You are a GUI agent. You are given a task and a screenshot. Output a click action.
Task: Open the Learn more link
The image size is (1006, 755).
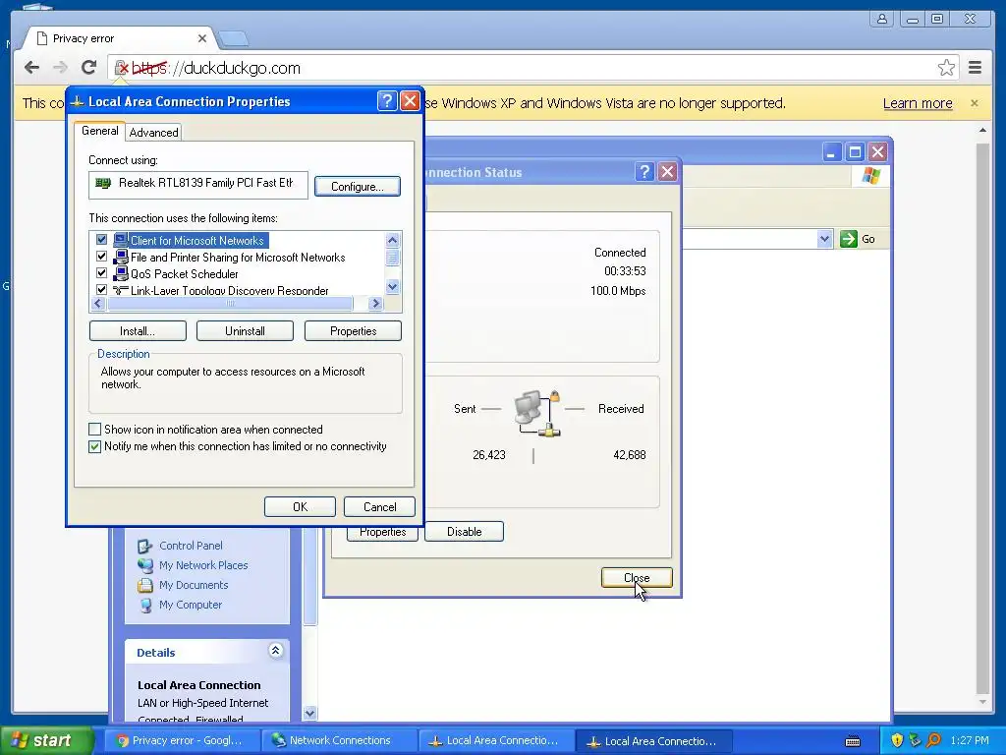coord(917,102)
